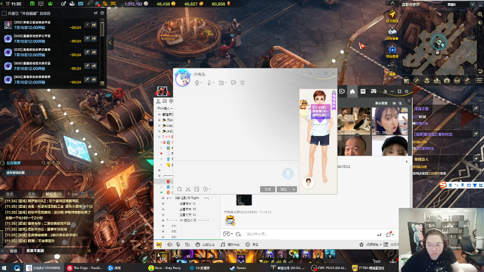The height and width of the screenshot is (272, 484).
Task: Click the Send button in chat window
Action: [284, 189]
